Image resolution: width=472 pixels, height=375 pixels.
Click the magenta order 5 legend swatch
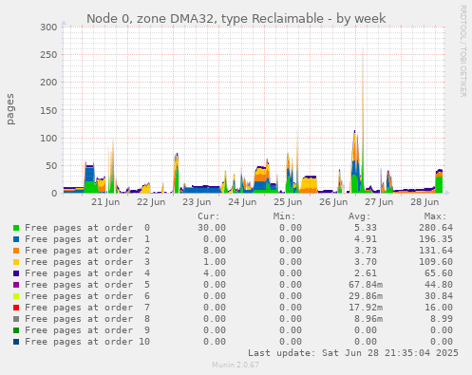click(x=16, y=285)
